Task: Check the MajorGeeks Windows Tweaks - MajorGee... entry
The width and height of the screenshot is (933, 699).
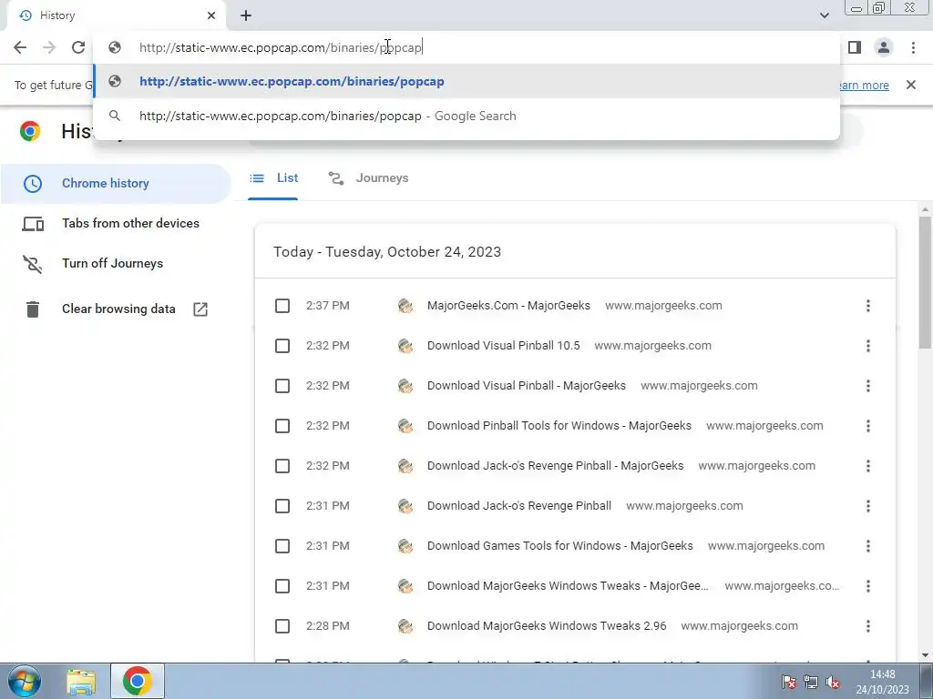Action: (282, 587)
